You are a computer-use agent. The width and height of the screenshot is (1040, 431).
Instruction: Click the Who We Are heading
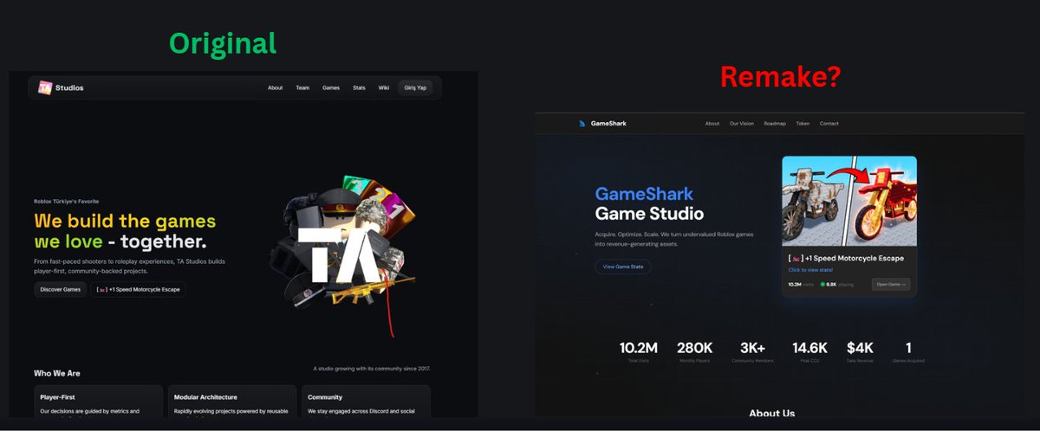(x=57, y=373)
